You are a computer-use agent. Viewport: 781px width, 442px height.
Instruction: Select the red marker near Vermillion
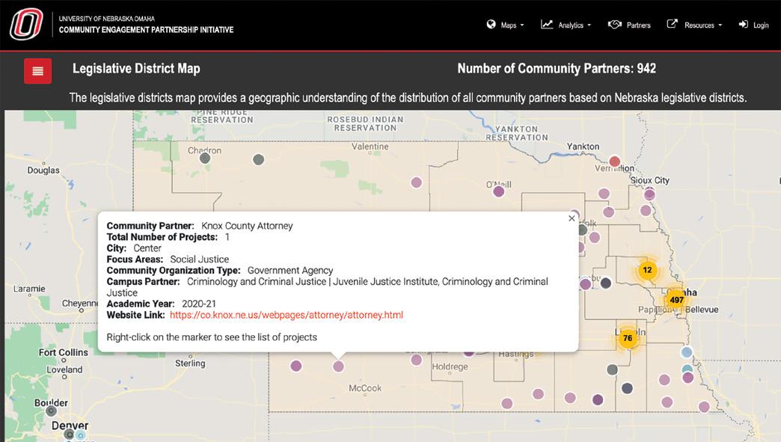click(x=615, y=162)
